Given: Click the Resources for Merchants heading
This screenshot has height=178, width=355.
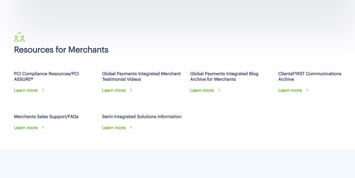Looking at the screenshot, I should tap(61, 50).
